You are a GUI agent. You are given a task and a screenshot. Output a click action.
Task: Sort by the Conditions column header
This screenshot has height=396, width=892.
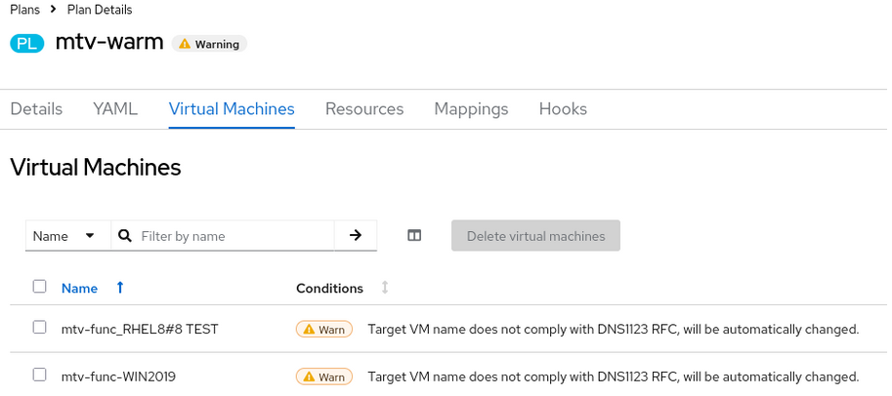click(x=329, y=288)
